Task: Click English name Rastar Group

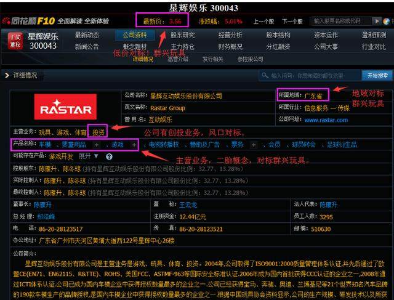Action: (x=167, y=108)
